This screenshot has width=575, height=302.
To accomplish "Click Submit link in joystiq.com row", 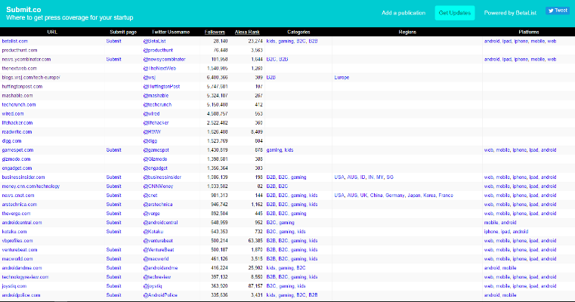I will (x=113, y=286).
